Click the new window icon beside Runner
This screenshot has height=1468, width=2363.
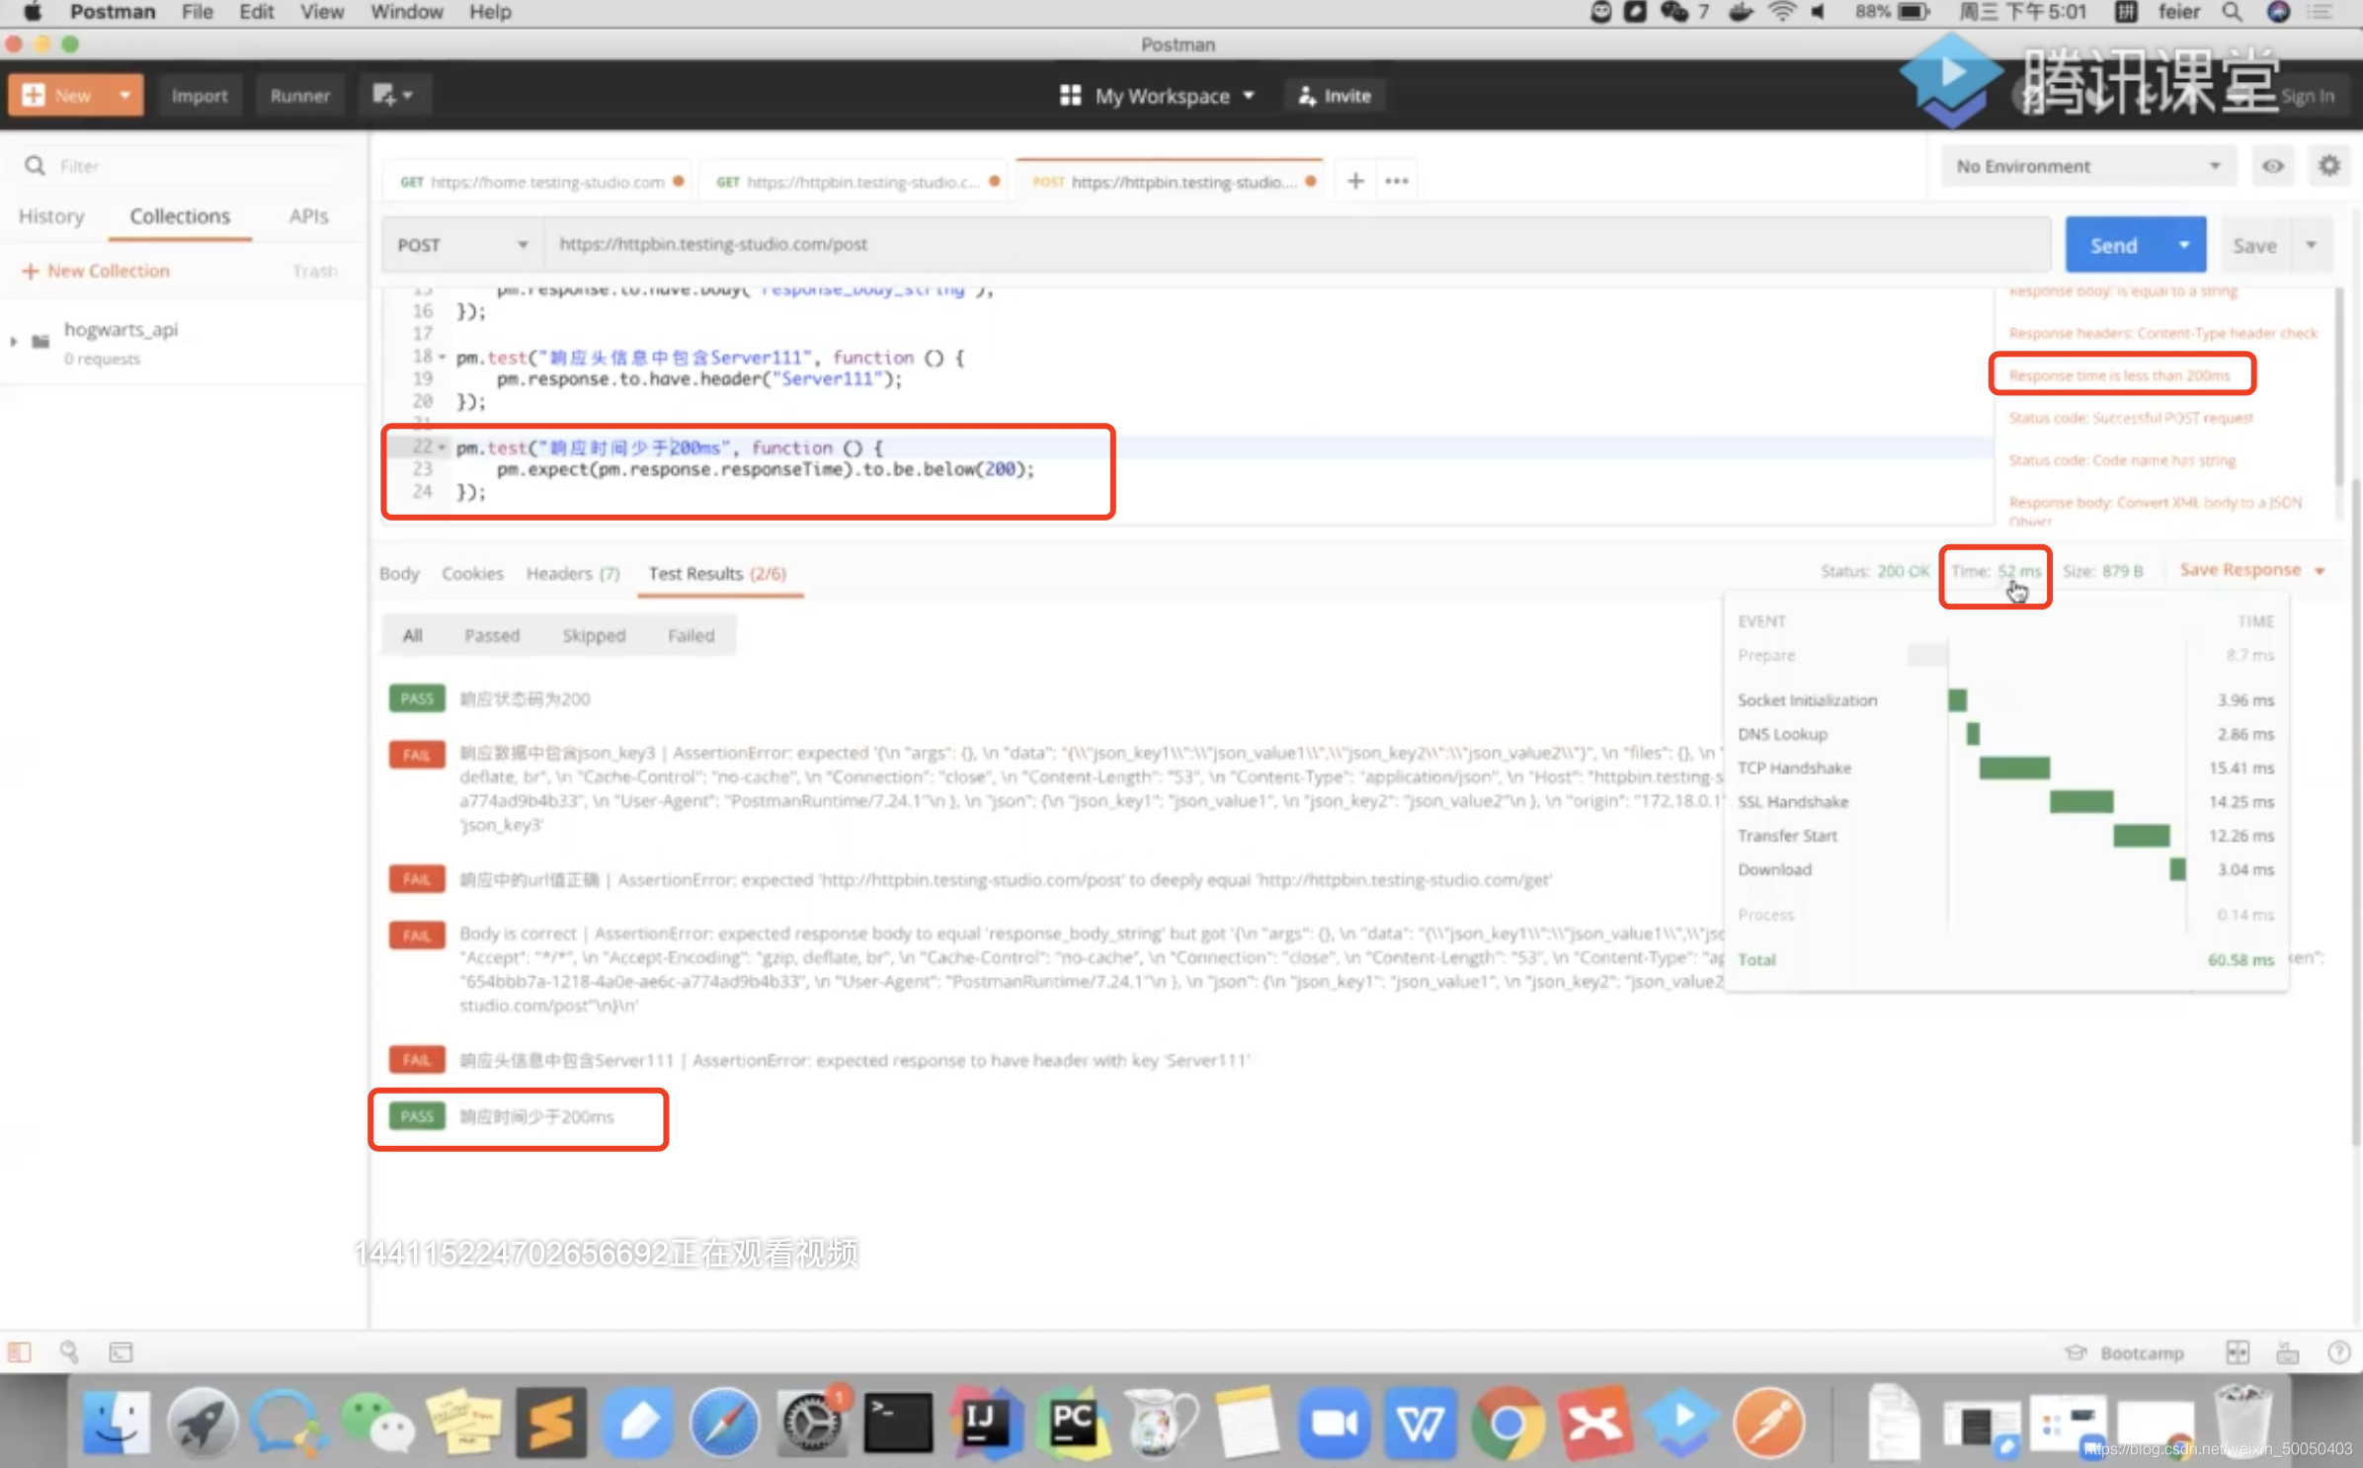[x=391, y=96]
